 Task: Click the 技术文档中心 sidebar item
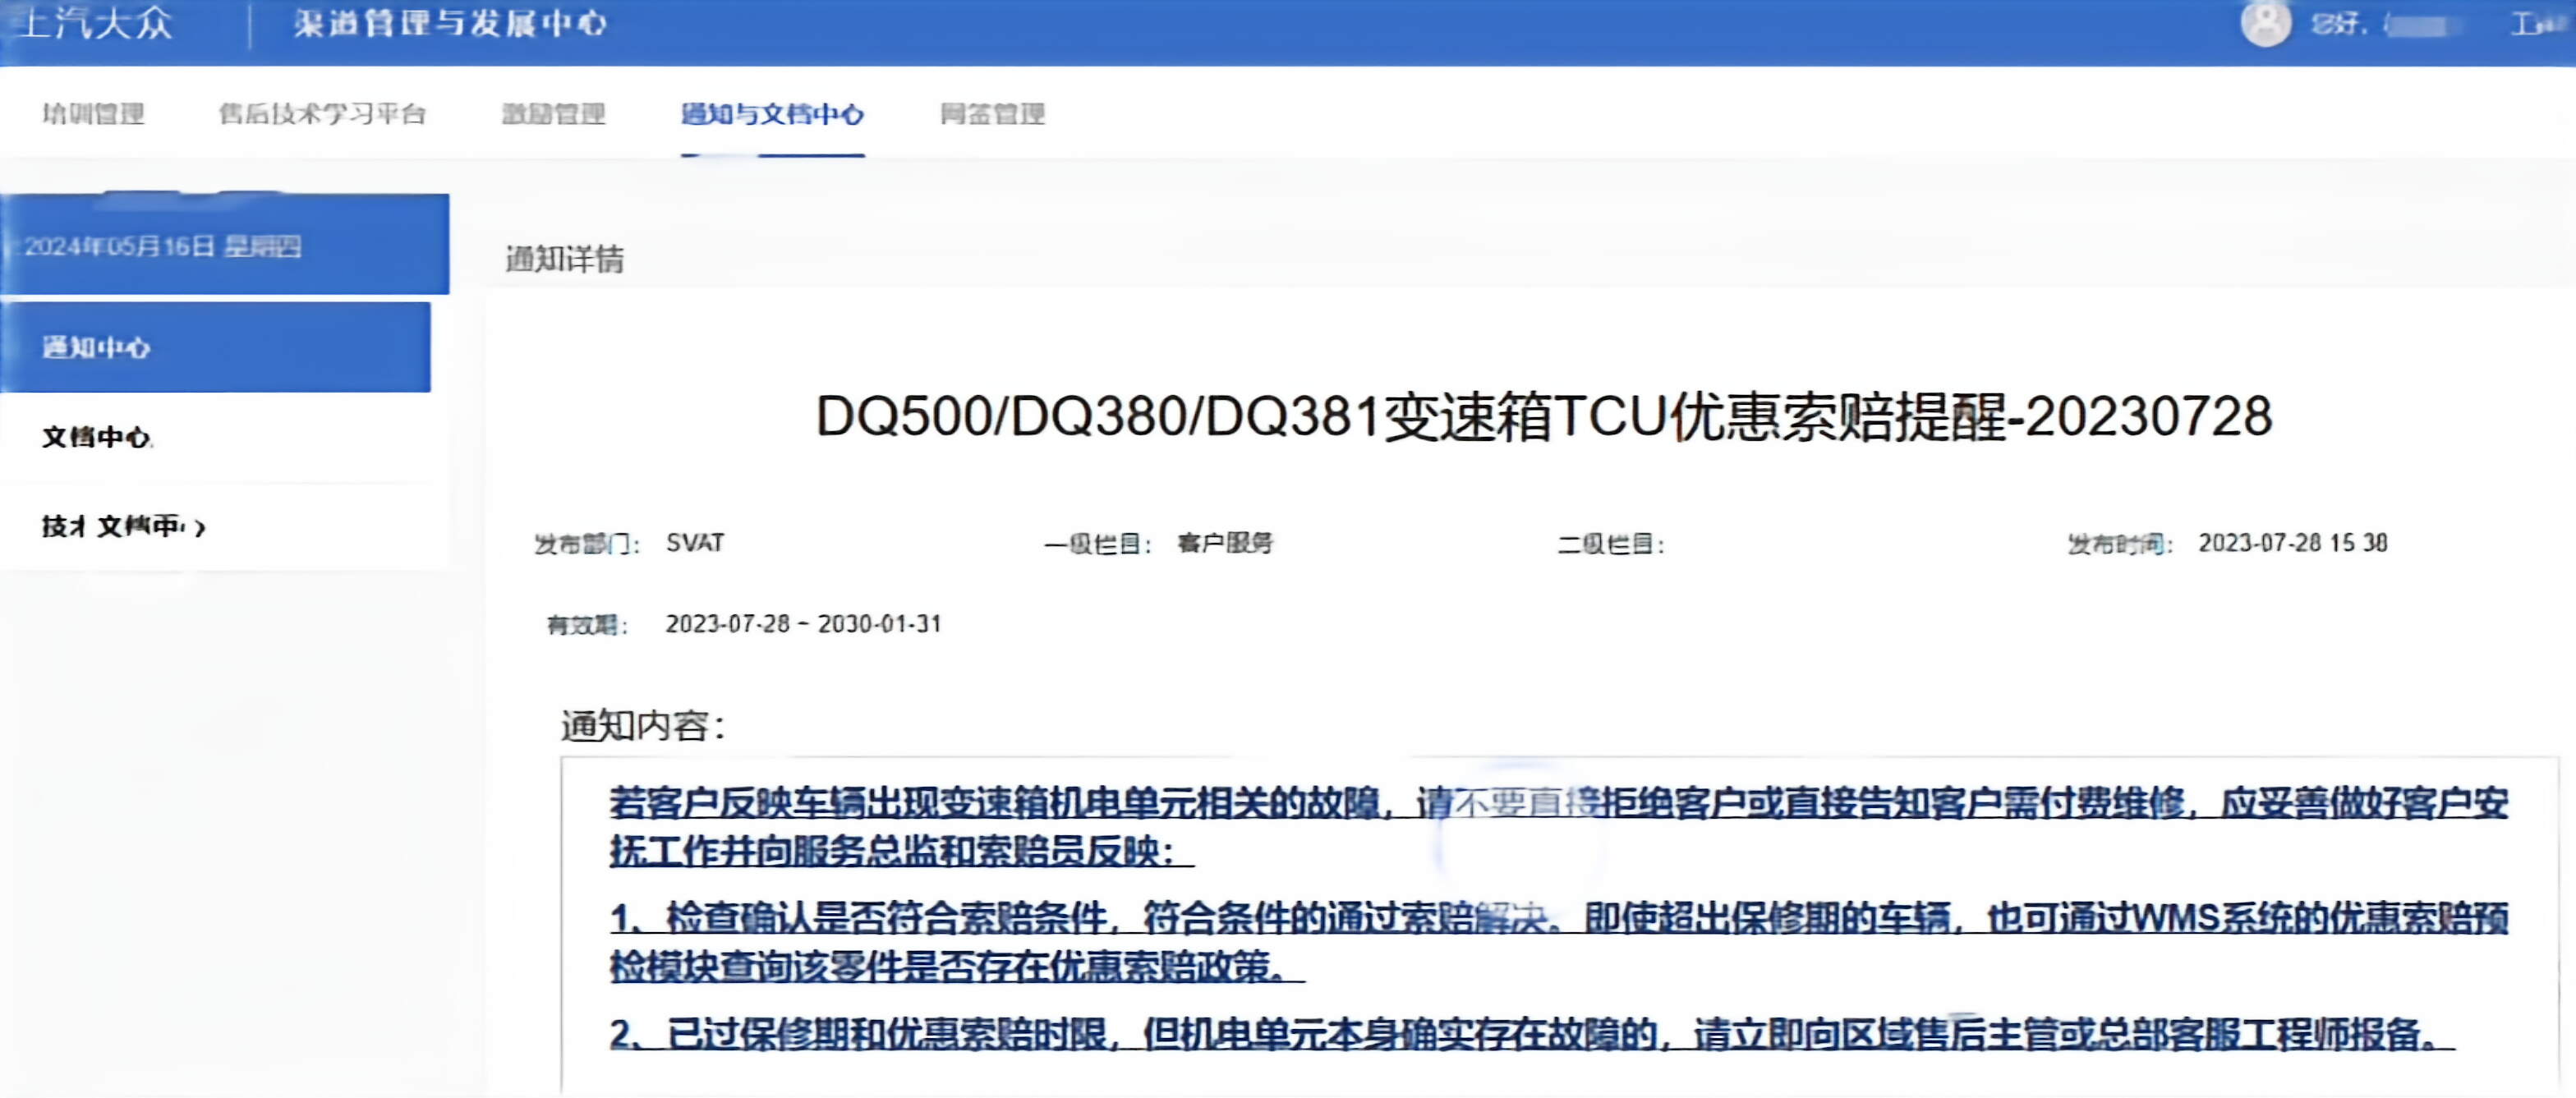pos(112,526)
